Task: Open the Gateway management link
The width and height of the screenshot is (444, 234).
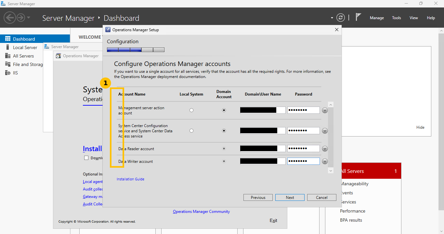Action: (93, 197)
